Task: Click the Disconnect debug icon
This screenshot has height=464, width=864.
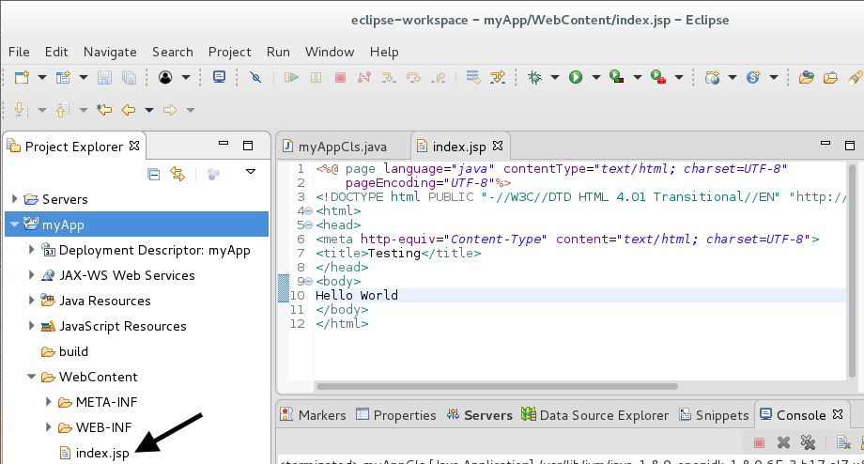Action: (364, 77)
